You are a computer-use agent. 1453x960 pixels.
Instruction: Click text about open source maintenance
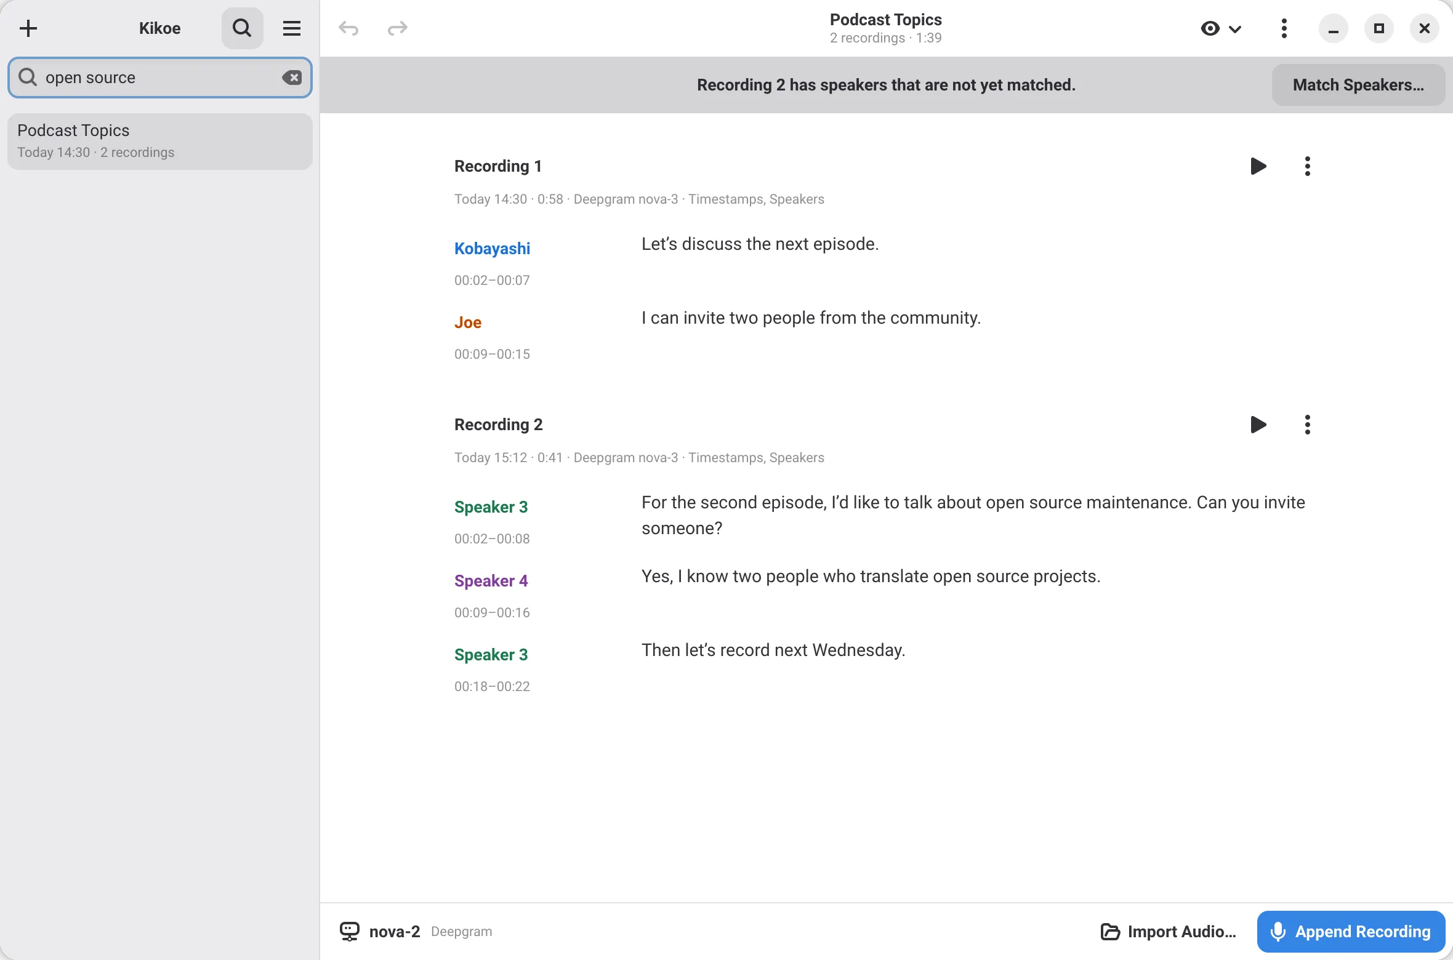[x=973, y=515]
